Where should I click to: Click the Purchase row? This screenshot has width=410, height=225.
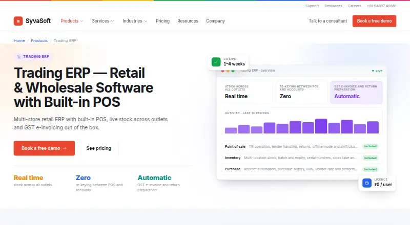click(x=301, y=169)
